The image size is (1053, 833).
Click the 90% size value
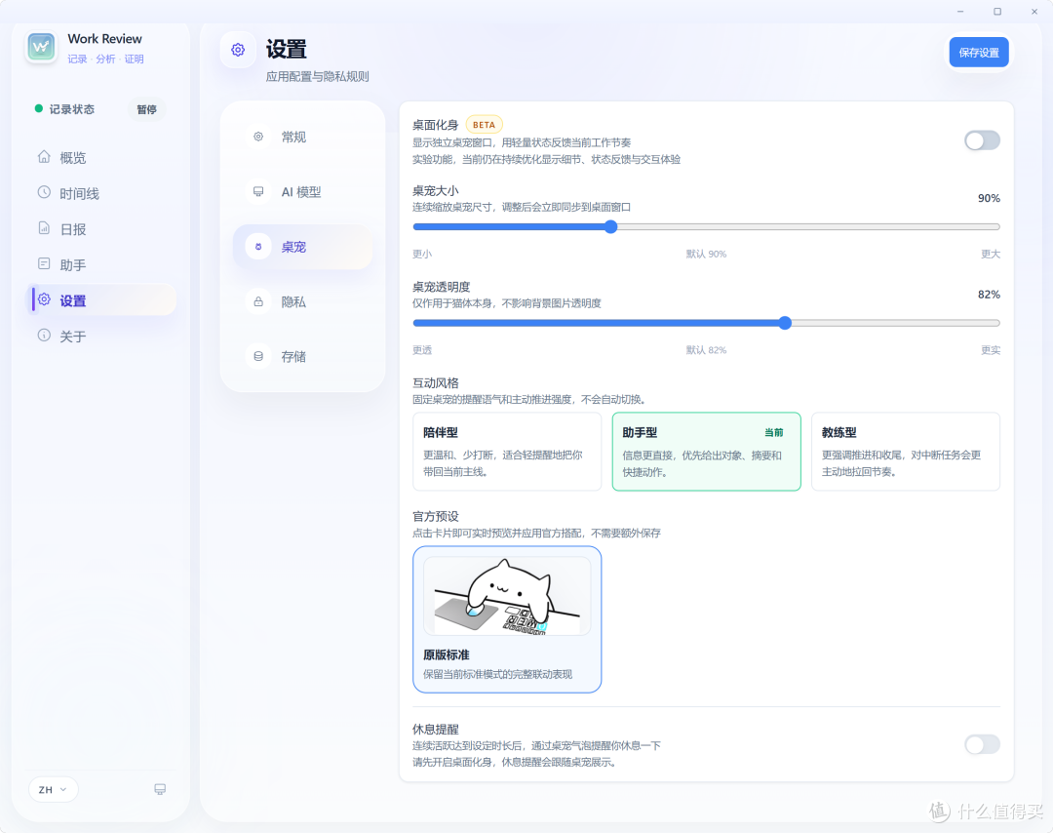coord(989,198)
